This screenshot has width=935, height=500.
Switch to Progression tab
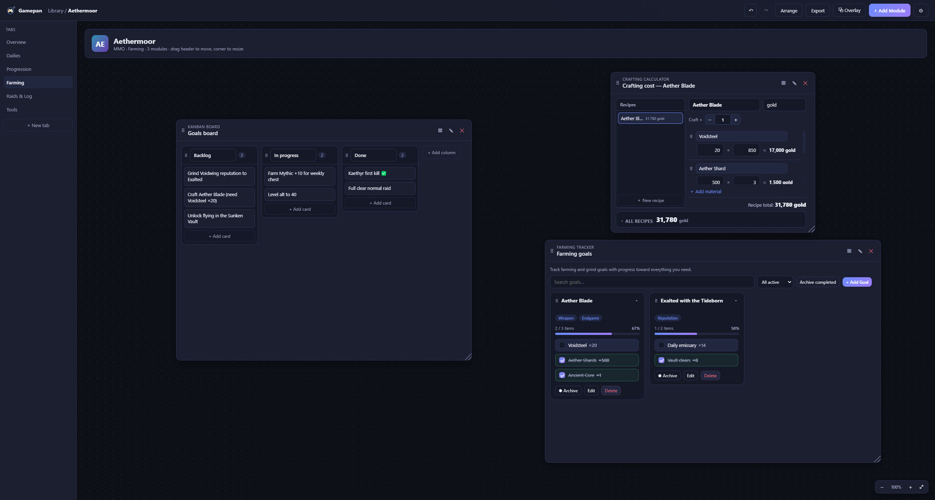(x=38, y=69)
